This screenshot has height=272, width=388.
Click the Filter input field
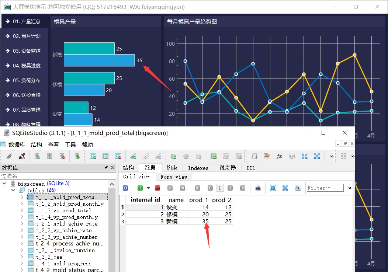point(325,188)
